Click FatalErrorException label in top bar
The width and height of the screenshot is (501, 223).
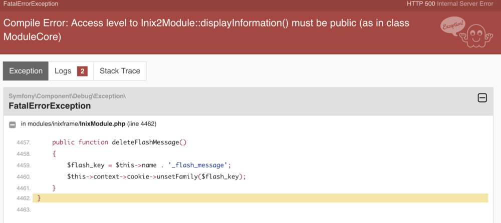point(31,4)
